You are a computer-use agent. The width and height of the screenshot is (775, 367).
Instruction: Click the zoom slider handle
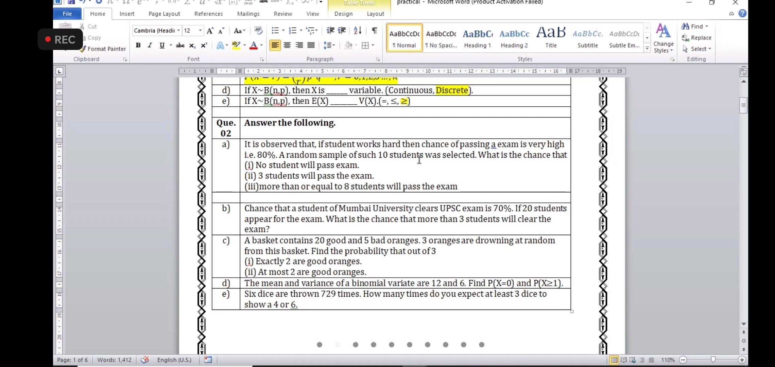[x=713, y=360]
